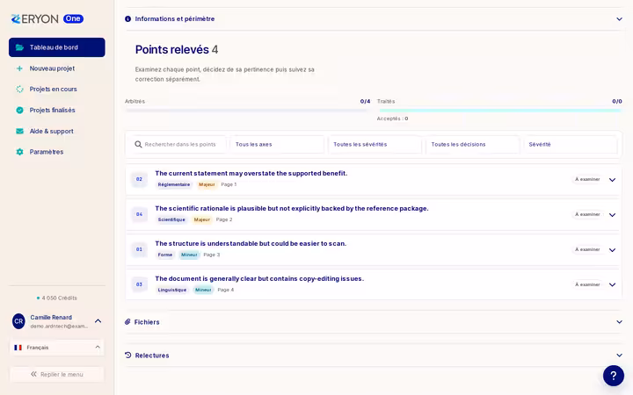
Task: Click Page 4 label on point 03
Action: click(x=226, y=290)
